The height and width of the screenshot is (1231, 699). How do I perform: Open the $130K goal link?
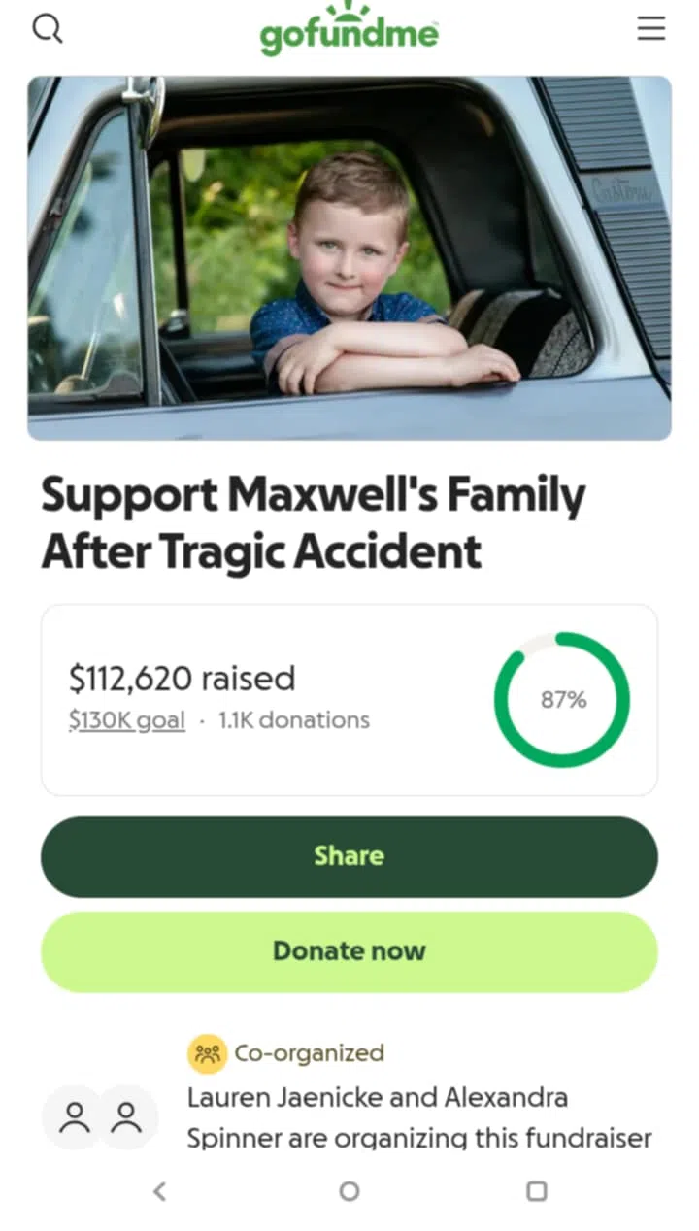click(x=126, y=720)
